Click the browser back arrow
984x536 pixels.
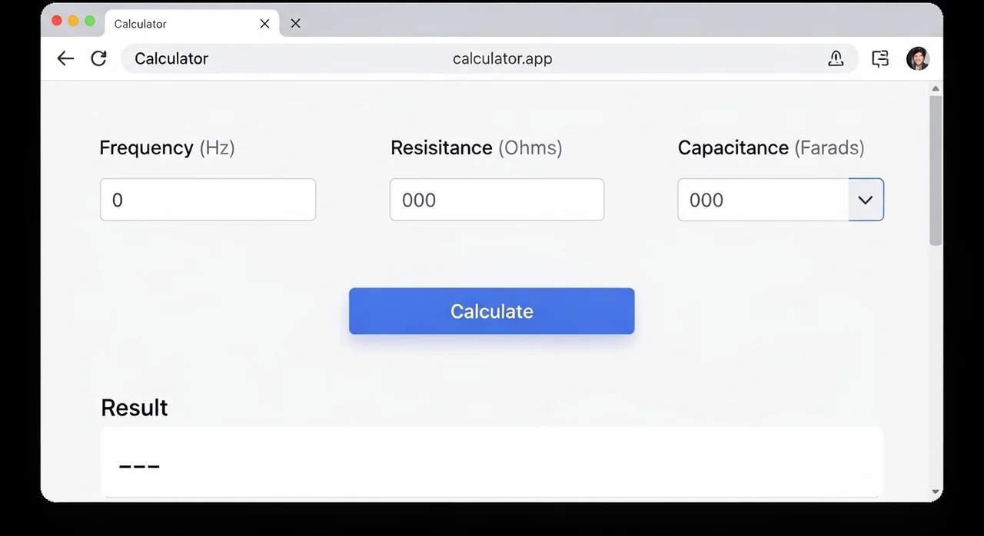pos(65,58)
